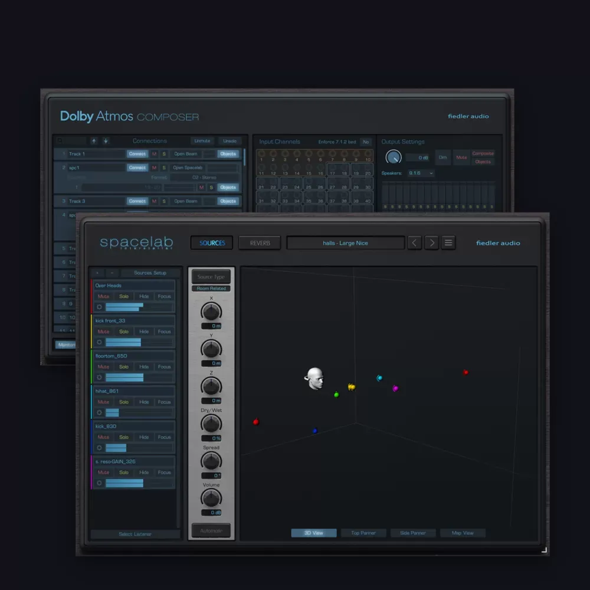Click the Automate button

coord(211,530)
